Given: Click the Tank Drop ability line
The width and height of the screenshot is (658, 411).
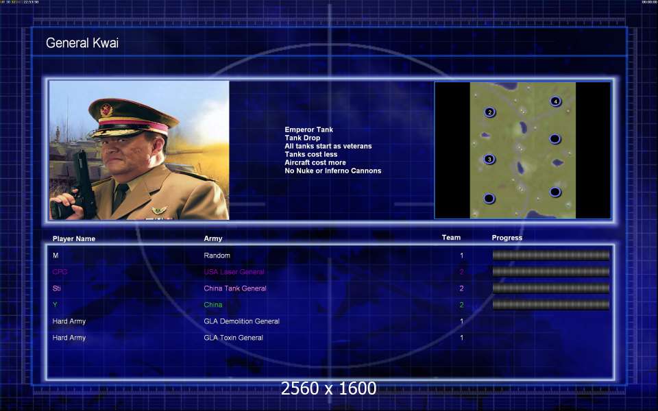Looking at the screenshot, I should pos(302,138).
